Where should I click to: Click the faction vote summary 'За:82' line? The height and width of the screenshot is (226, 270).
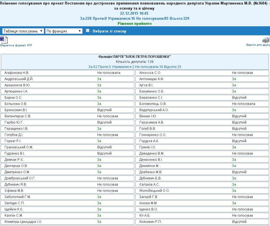coord(135,67)
